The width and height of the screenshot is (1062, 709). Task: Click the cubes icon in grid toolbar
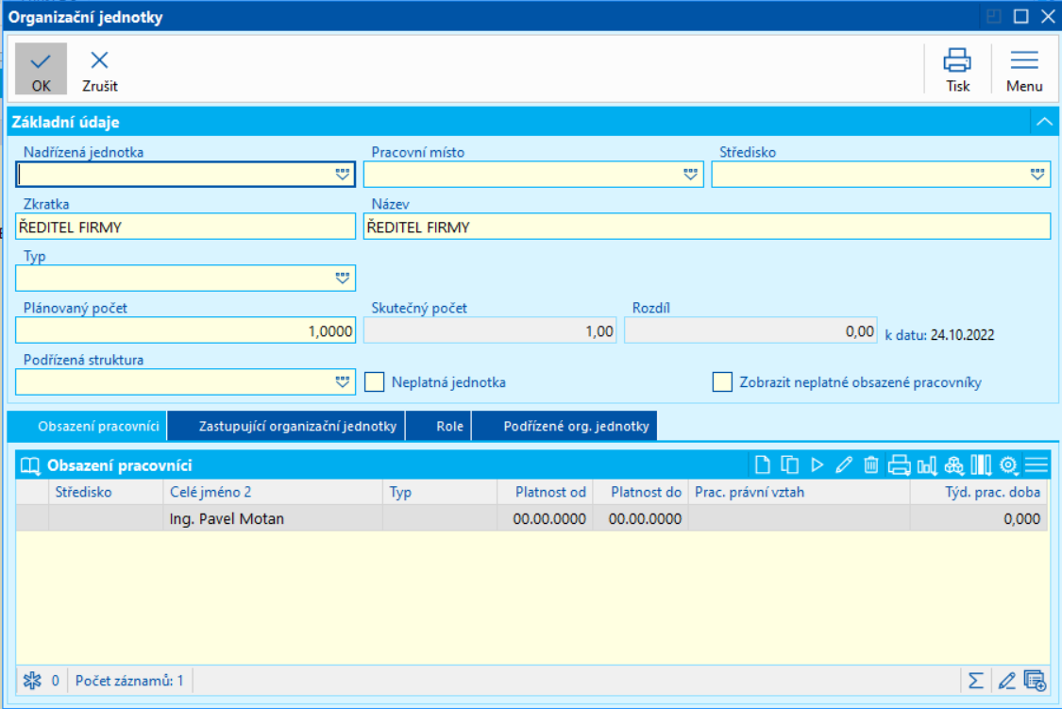pyautogui.click(x=953, y=464)
